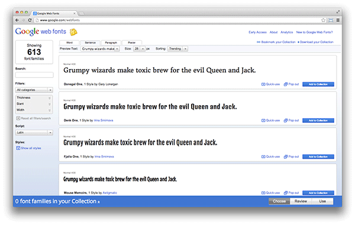Image resolution: width=355 pixels, height=225 pixels.
Task: Expand the collection bar via the small arrow
Action: (x=98, y=202)
